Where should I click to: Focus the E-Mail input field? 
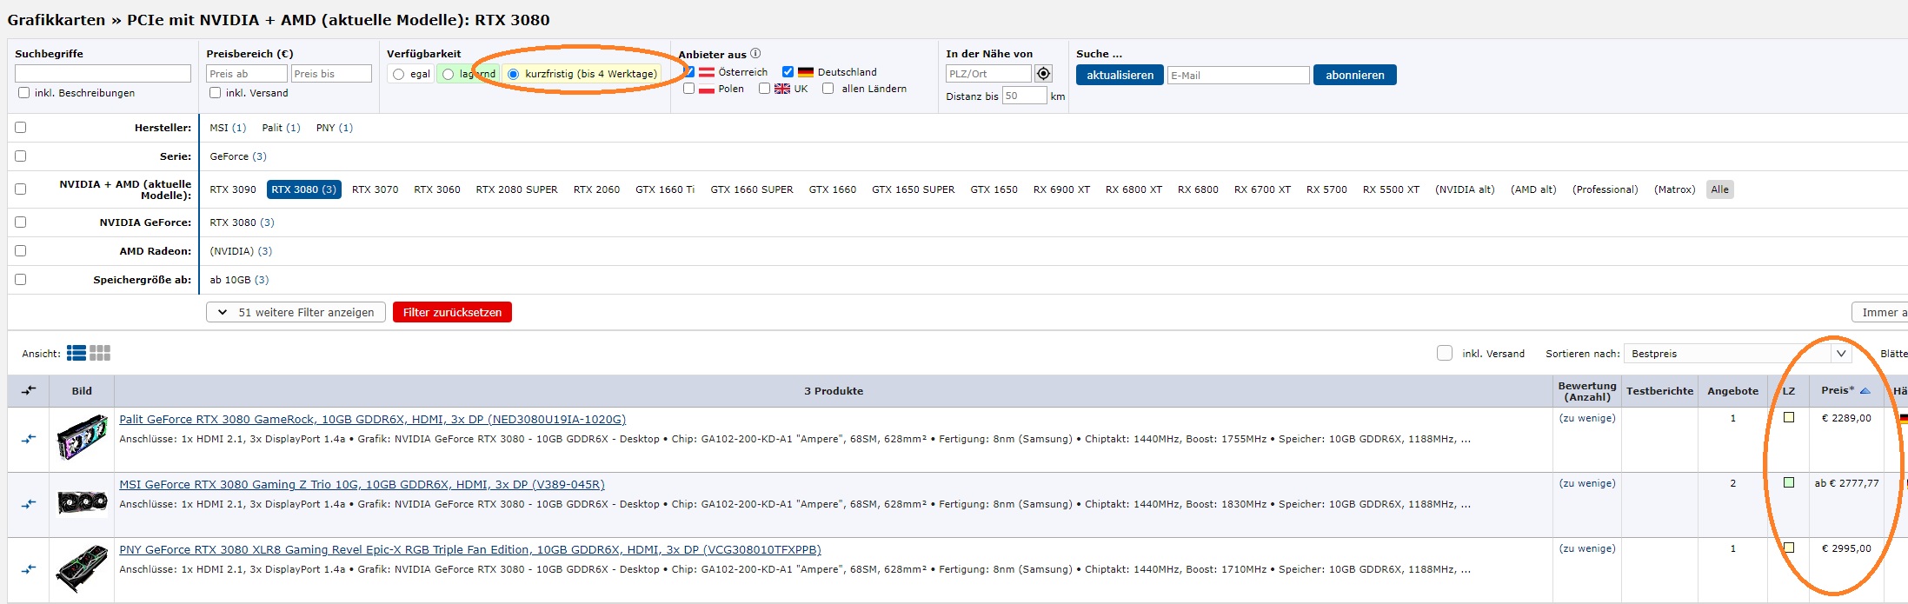tap(1238, 76)
